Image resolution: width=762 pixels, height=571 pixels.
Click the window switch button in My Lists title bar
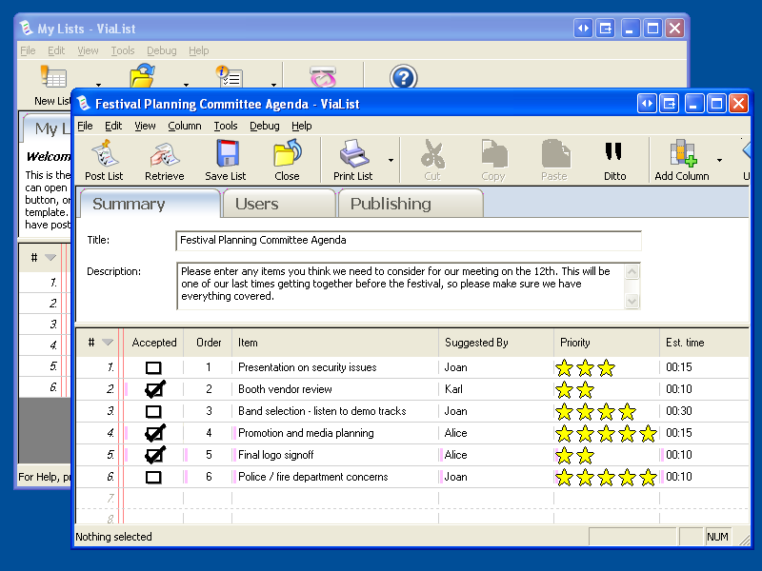click(x=606, y=29)
